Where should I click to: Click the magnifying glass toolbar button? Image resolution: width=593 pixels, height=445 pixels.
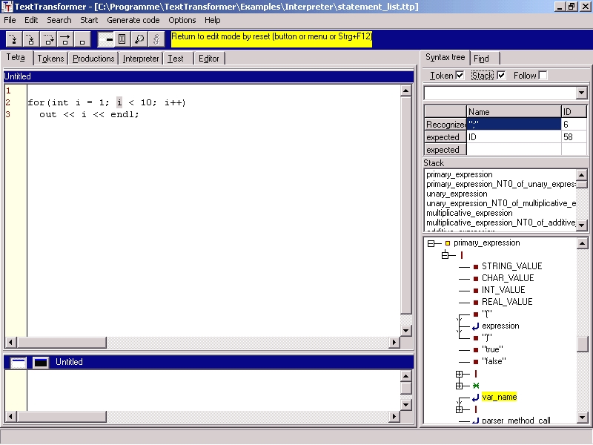(x=139, y=39)
